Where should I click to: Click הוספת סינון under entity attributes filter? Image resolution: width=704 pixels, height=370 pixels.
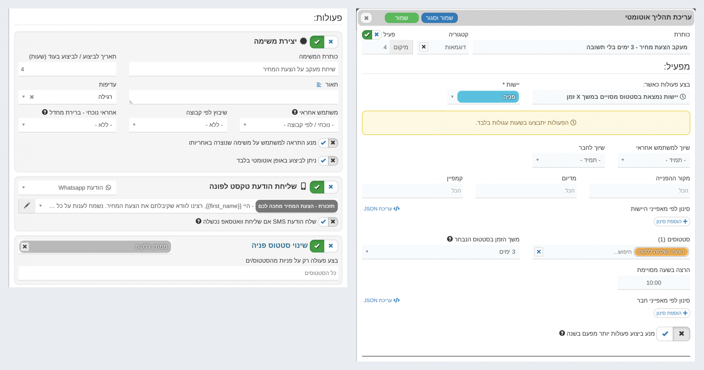pyautogui.click(x=672, y=221)
